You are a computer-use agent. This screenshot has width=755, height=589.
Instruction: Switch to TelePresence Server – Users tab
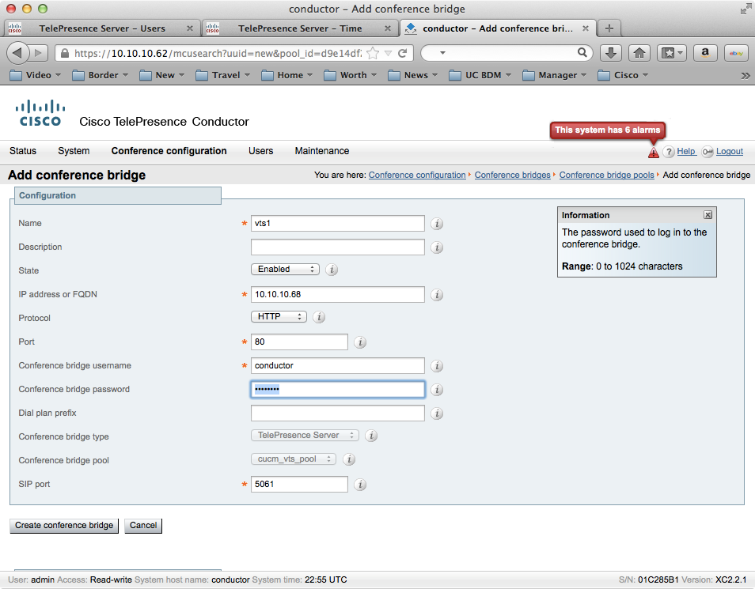pyautogui.click(x=101, y=28)
